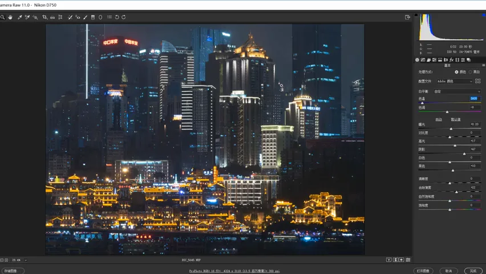This screenshot has width=486, height=274.
Task: Select the Spot Removal tool
Action: pyautogui.click(x=70, y=17)
